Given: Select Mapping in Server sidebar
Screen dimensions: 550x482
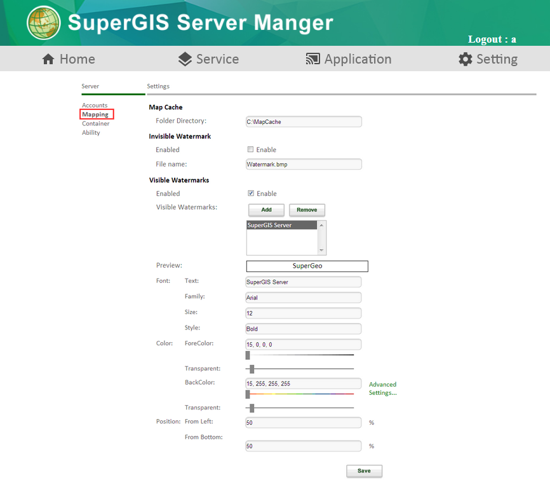Looking at the screenshot, I should pyautogui.click(x=95, y=114).
